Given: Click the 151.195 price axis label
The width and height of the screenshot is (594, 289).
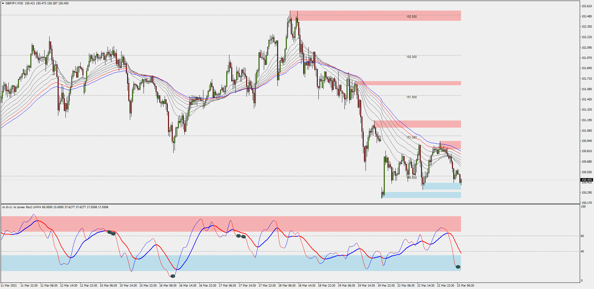Looking at the screenshot, I should click(587, 120).
